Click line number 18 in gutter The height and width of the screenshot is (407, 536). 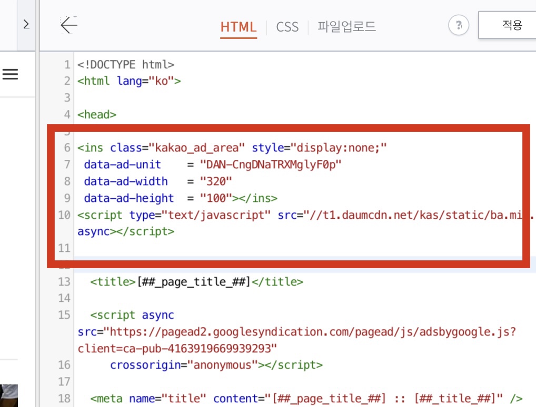point(64,399)
